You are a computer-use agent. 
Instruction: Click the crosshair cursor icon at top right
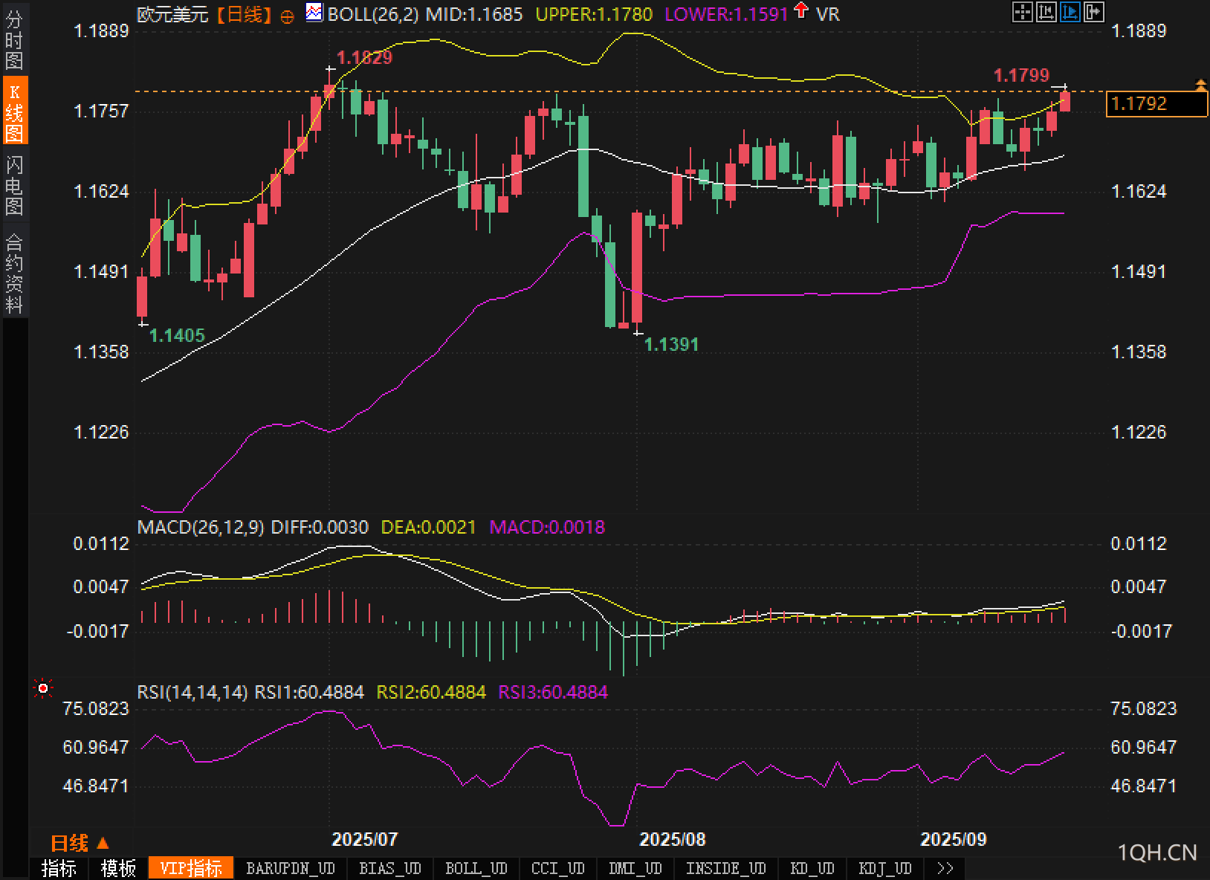1023,12
